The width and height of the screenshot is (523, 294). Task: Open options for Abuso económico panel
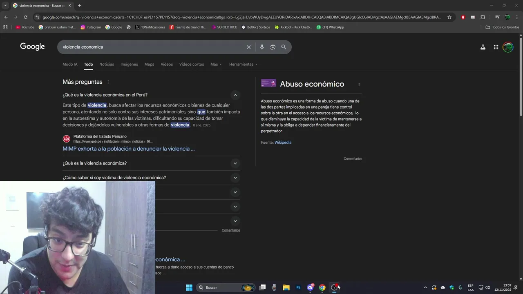(359, 85)
